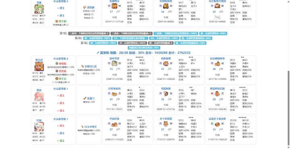Screen dimensions: 290x149
Task: Click the calculation text 11102*15=166530
Action: point(217,140)
